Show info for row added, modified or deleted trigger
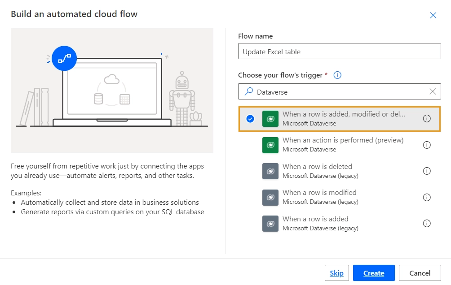The height and width of the screenshot is (285, 451). tap(427, 119)
